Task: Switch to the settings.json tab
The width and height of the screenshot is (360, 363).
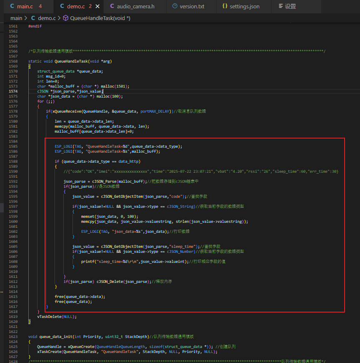Action: (x=245, y=6)
